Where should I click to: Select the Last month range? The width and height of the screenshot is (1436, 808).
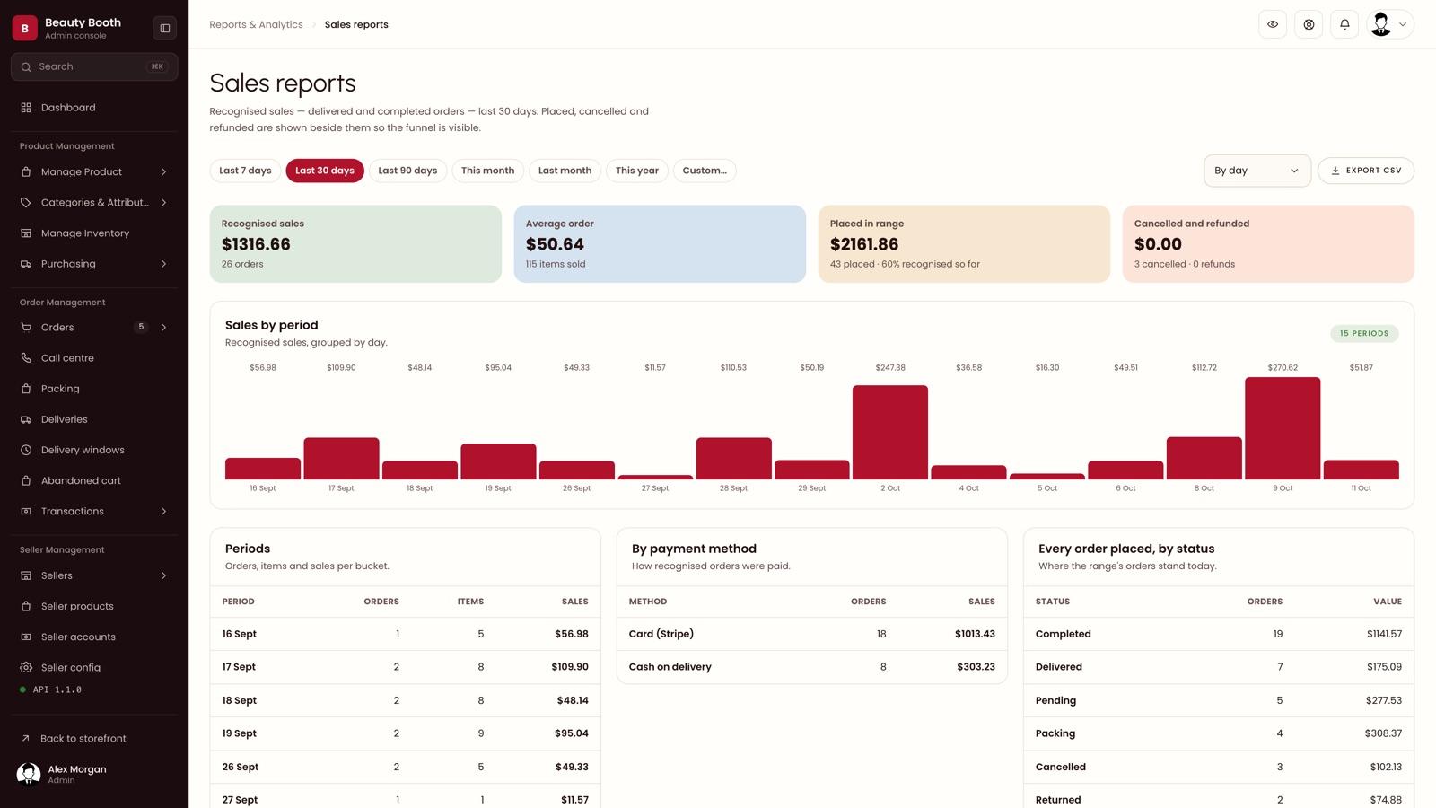point(565,171)
